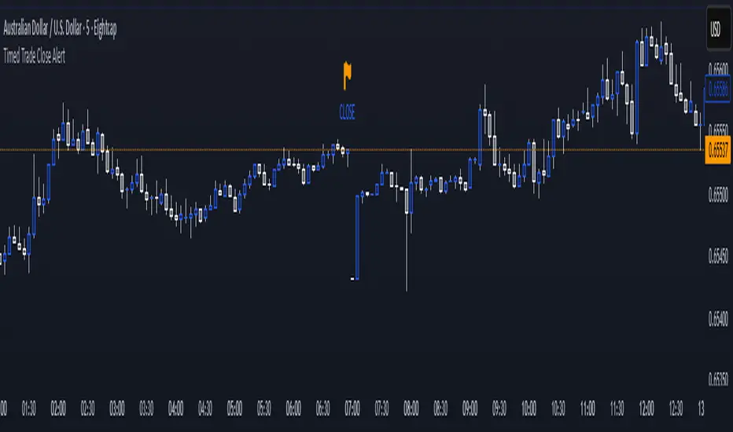The image size is (733, 432).
Task: Click the 11:30 time axis label
Action: point(617,408)
